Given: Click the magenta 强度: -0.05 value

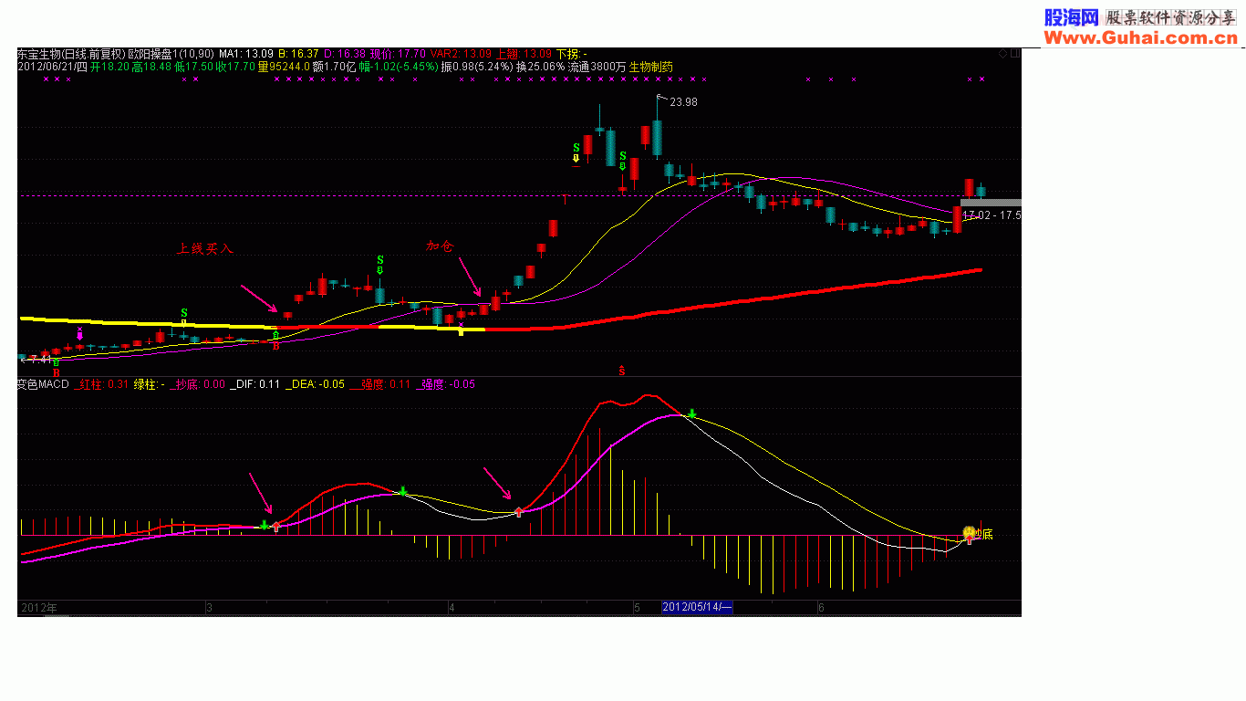Looking at the screenshot, I should (x=446, y=384).
